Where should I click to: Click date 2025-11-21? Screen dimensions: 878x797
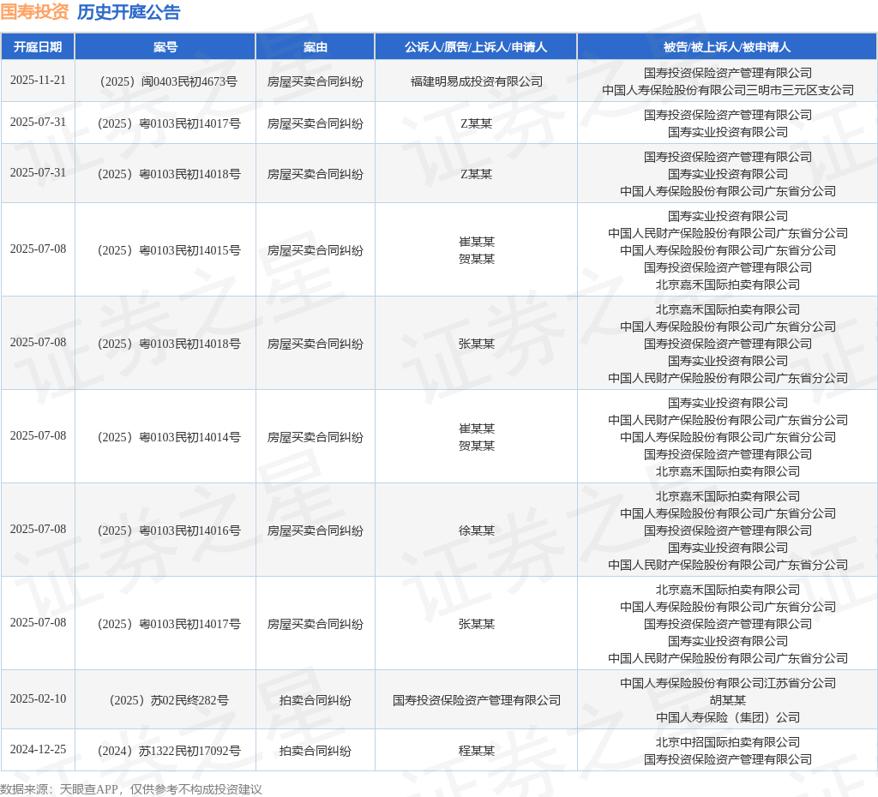[x=38, y=81]
